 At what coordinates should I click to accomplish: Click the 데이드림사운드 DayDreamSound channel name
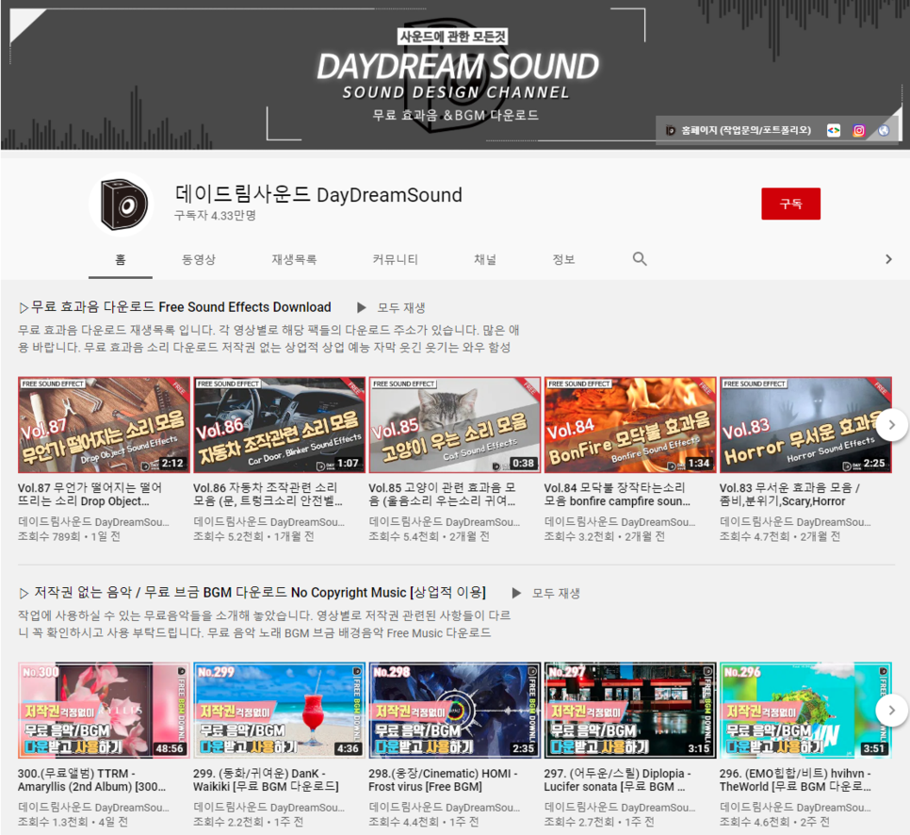coord(318,194)
